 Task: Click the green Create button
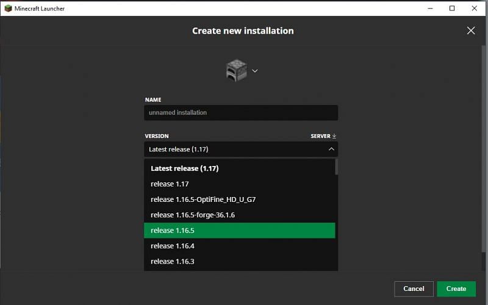coord(456,289)
